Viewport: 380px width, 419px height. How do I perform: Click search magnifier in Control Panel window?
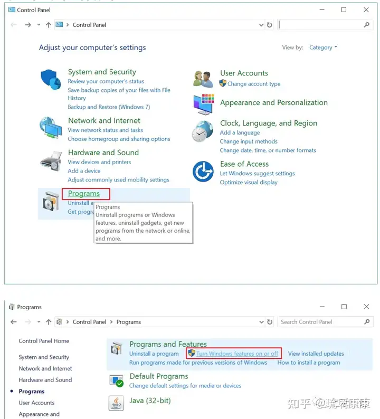click(367, 25)
